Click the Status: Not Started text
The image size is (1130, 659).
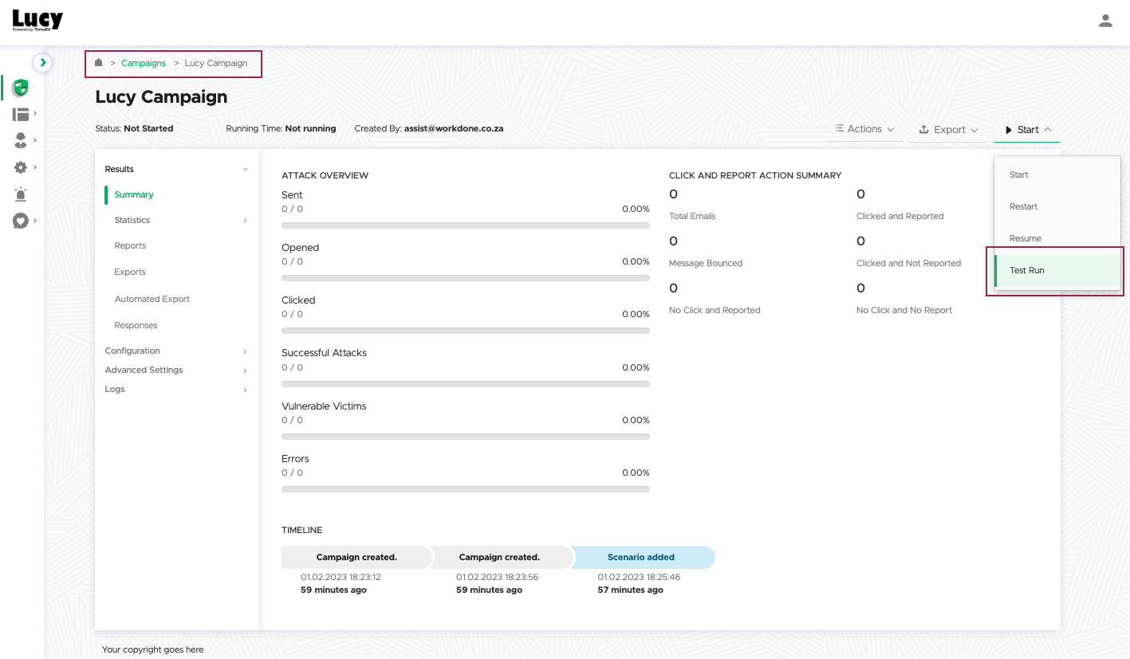coord(134,128)
